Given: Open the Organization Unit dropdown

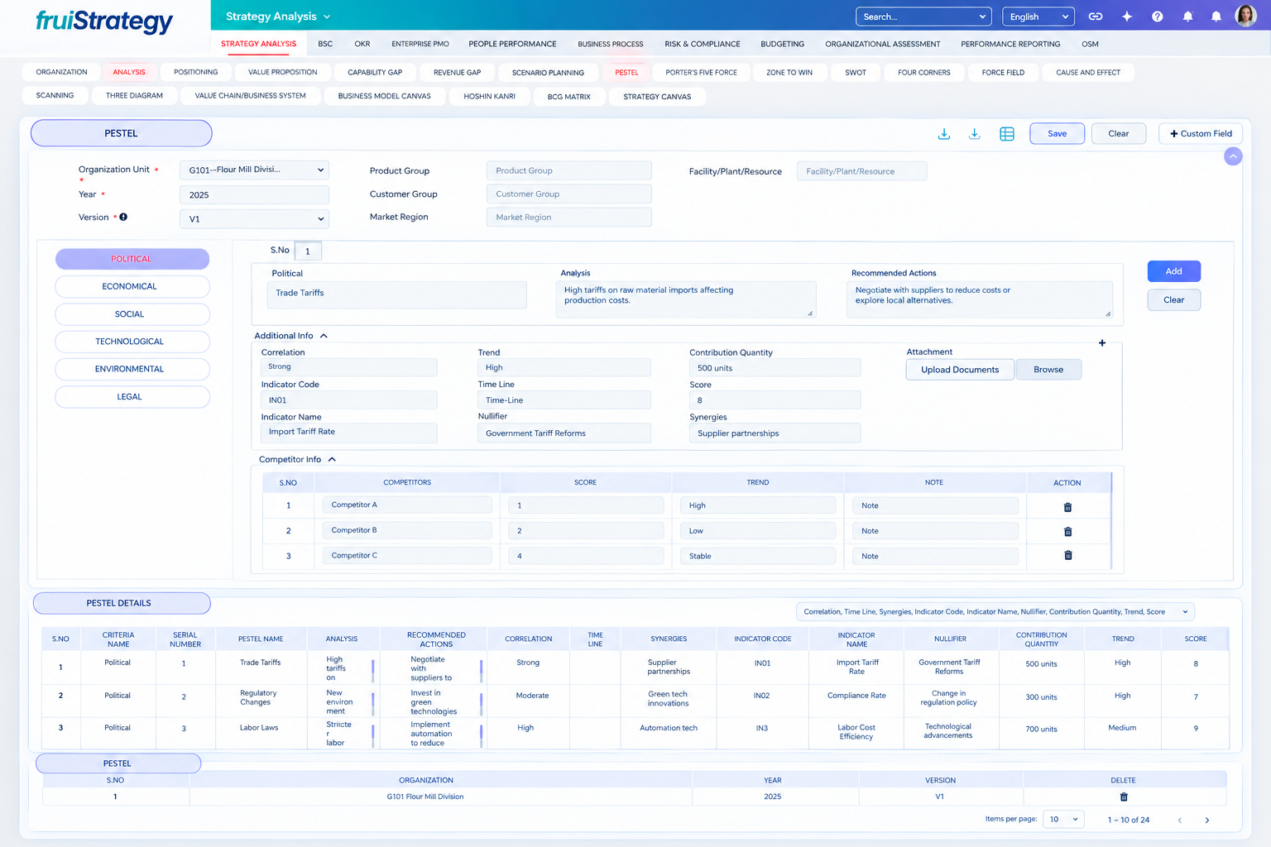Looking at the screenshot, I should pyautogui.click(x=254, y=170).
